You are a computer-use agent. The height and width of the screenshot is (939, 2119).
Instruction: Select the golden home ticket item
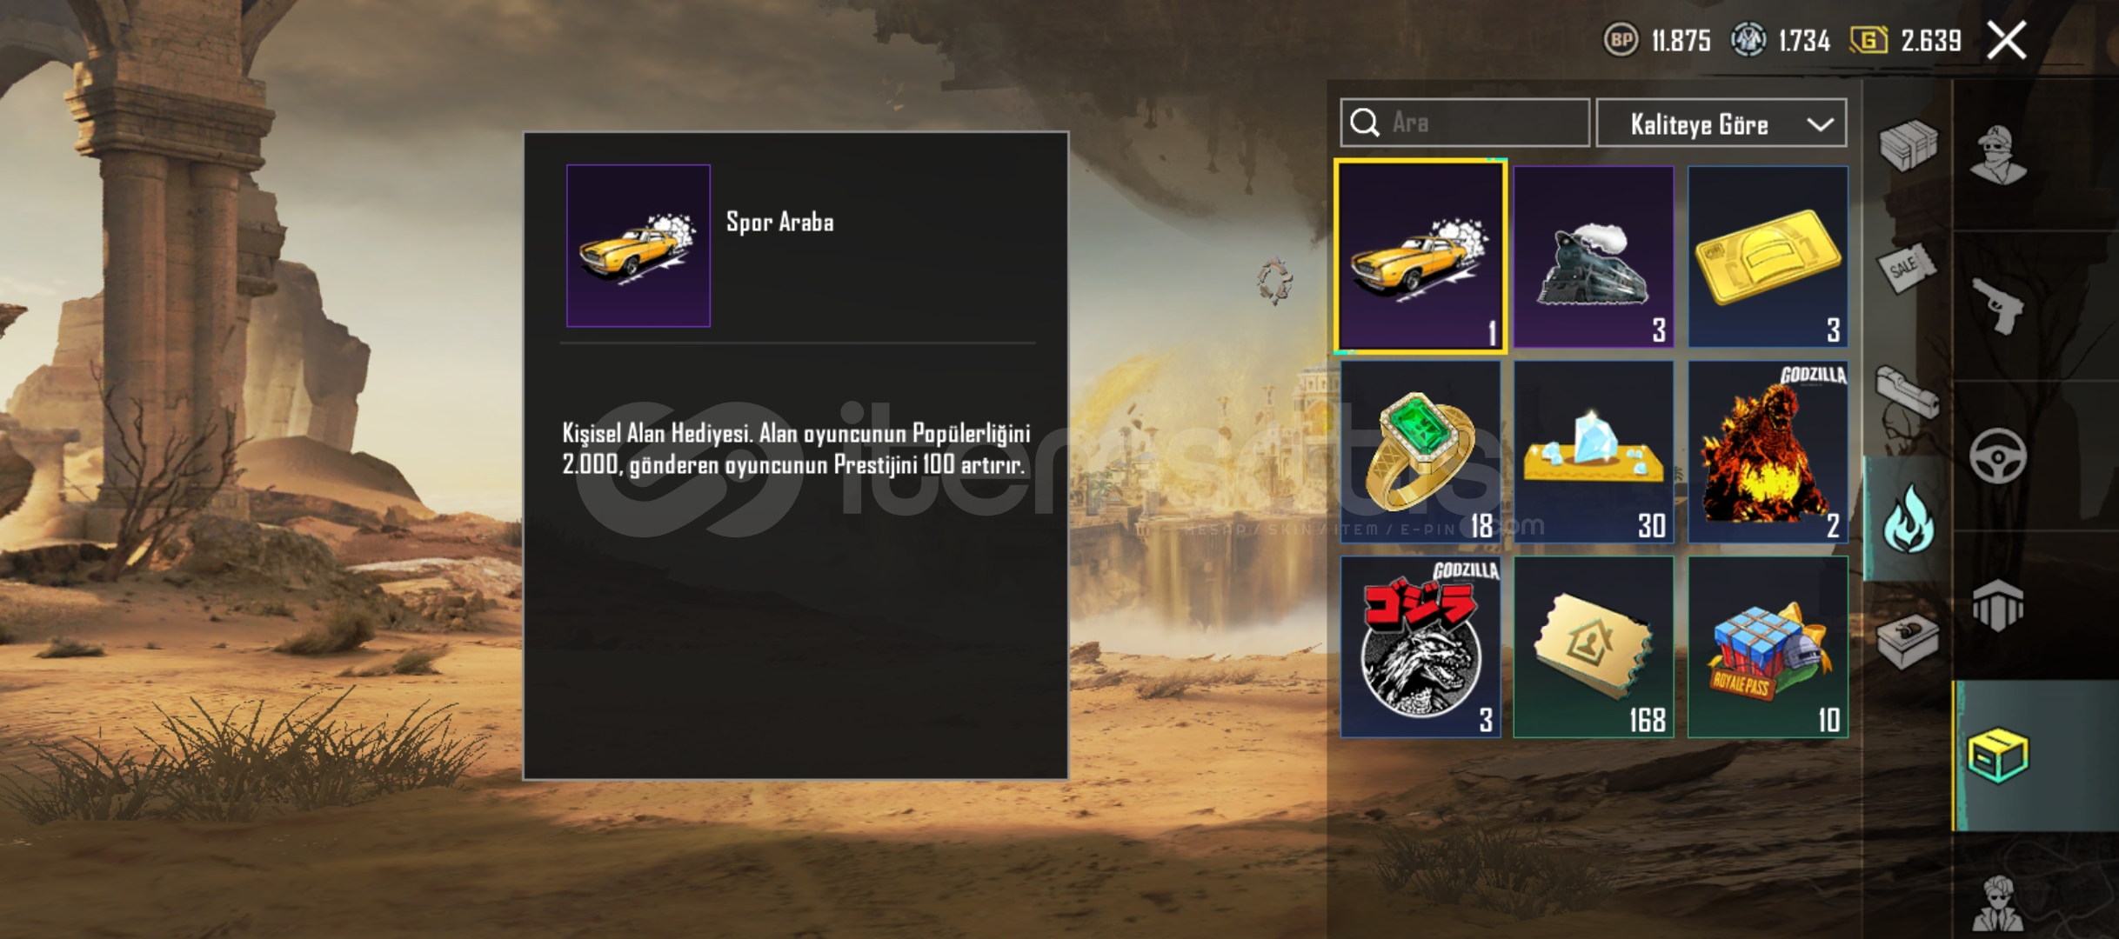(x=1594, y=647)
